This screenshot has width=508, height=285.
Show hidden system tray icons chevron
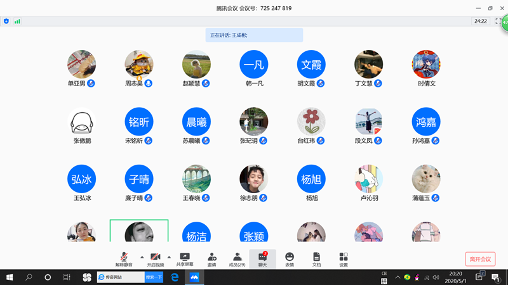398,277
